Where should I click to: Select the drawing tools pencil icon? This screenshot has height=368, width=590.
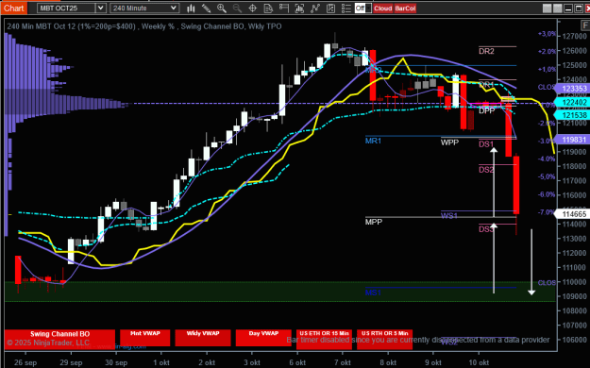pos(206,8)
